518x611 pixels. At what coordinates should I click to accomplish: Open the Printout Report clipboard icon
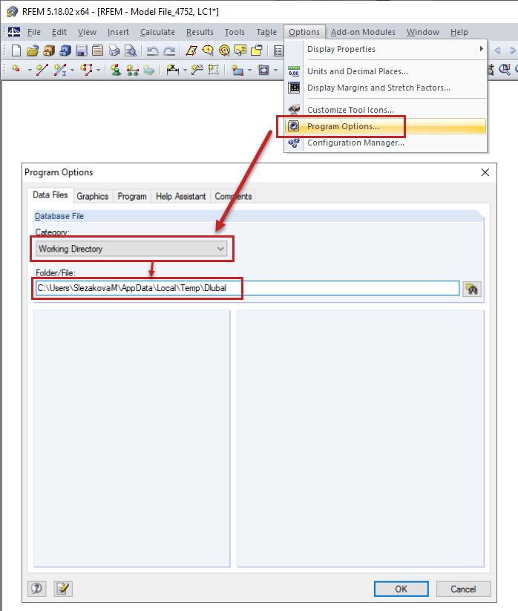97,50
